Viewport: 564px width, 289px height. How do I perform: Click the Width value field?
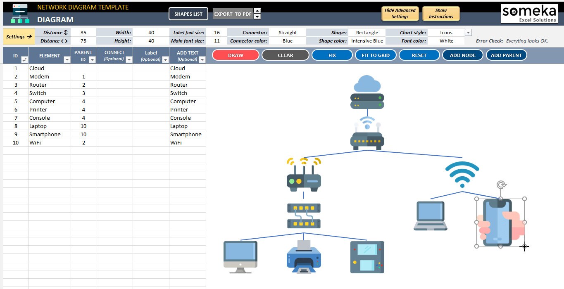click(x=151, y=33)
